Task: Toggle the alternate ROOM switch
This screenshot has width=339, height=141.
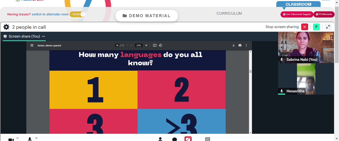Action: coord(78,15)
